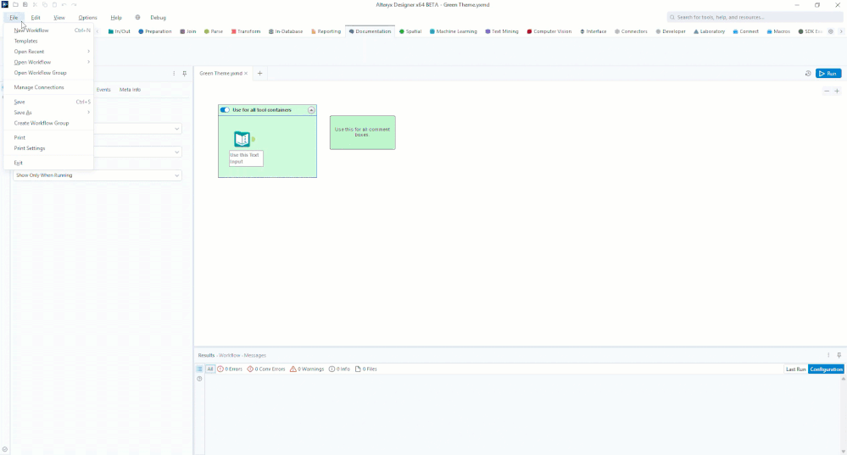Click the cut scissors icon in title bar

[x=35, y=5]
